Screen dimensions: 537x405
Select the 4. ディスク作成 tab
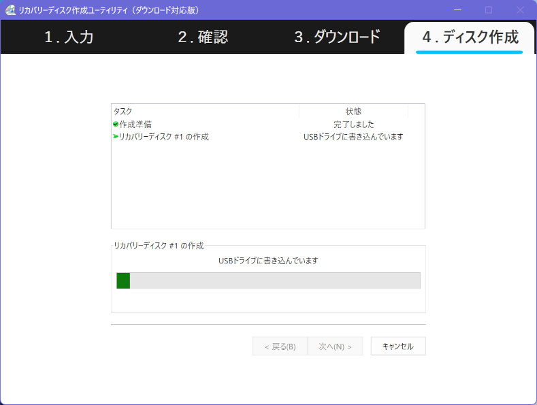point(470,37)
